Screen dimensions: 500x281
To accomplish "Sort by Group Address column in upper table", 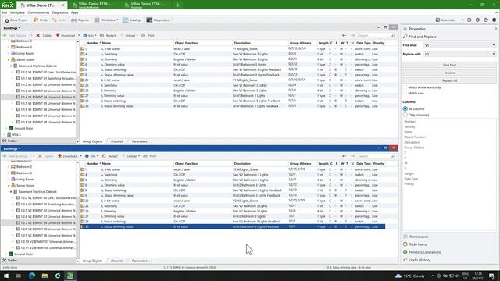I will pos(300,43).
